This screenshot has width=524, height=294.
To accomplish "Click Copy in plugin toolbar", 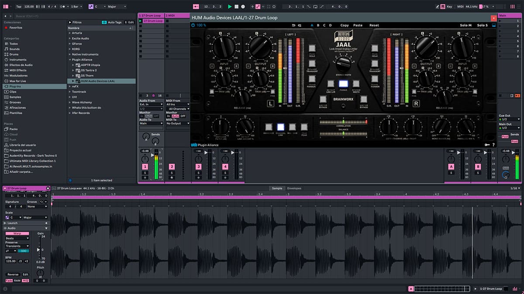I will tap(345, 25).
